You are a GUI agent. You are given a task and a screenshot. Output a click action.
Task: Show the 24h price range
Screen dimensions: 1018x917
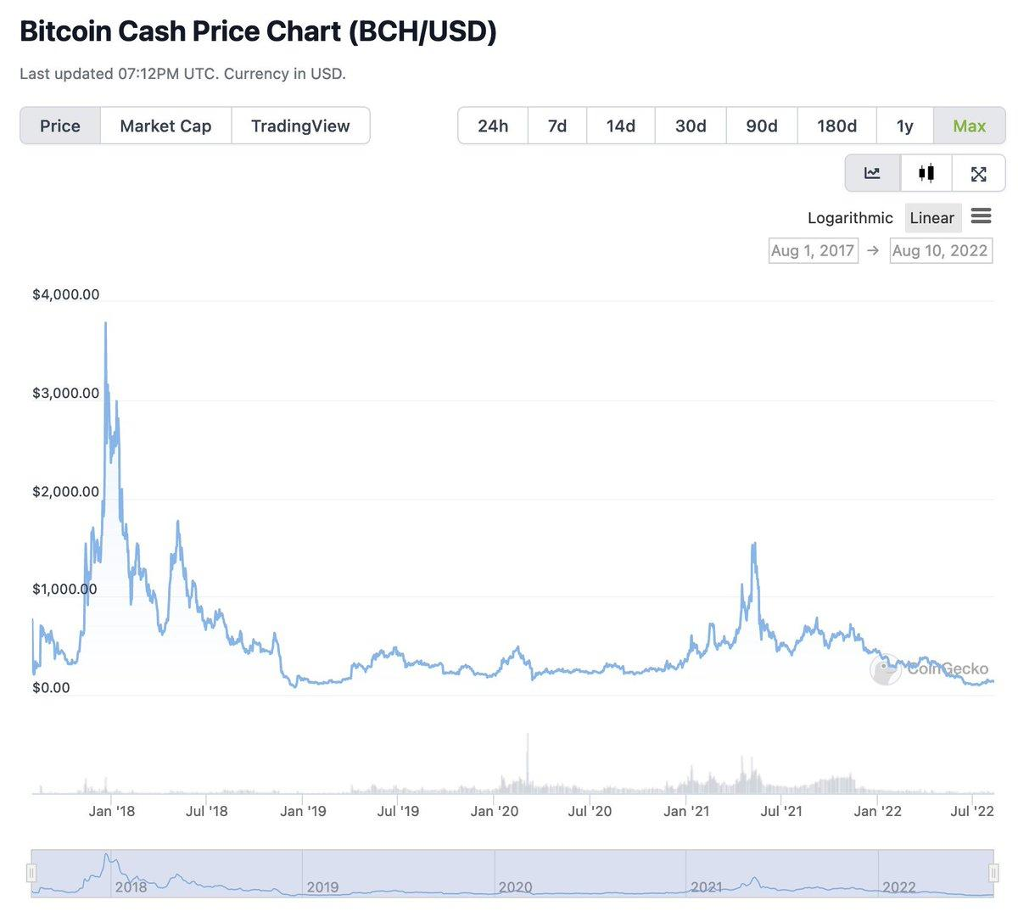click(x=493, y=126)
